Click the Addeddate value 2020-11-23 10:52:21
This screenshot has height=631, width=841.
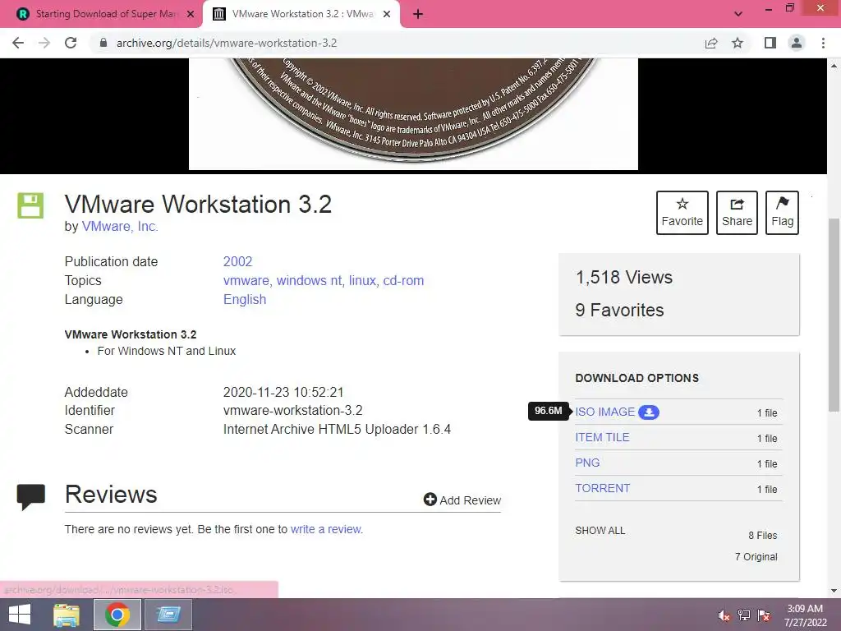[283, 392]
